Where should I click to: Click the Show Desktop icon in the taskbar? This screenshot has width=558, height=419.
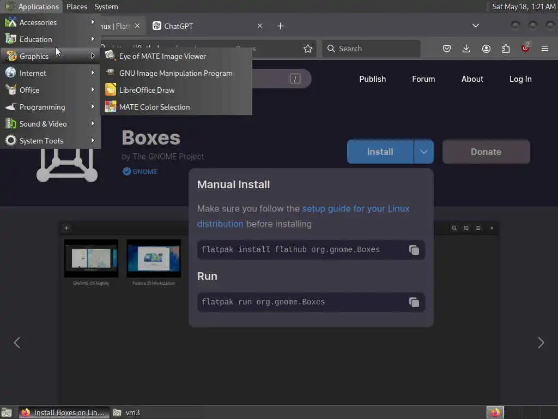(x=7, y=412)
